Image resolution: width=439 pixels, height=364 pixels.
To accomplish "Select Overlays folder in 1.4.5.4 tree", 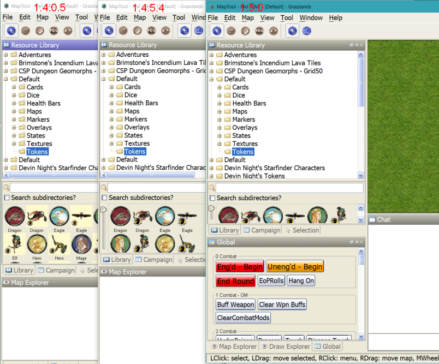I will pyautogui.click(x=137, y=127).
